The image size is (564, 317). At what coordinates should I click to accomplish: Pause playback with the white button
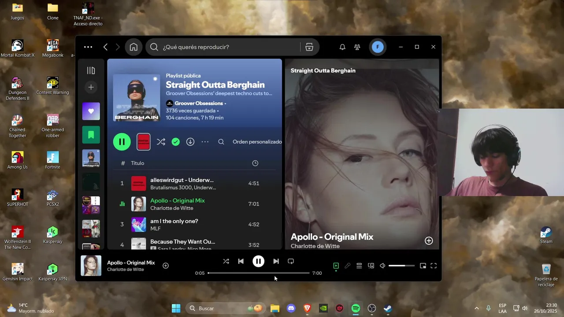click(258, 262)
